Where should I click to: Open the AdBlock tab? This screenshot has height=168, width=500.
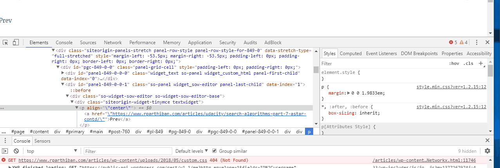coord(273,43)
